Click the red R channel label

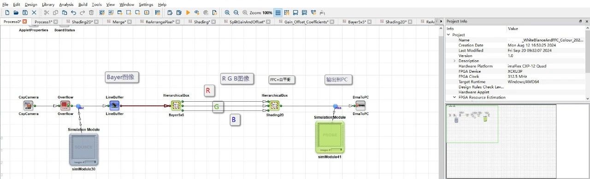click(208, 91)
